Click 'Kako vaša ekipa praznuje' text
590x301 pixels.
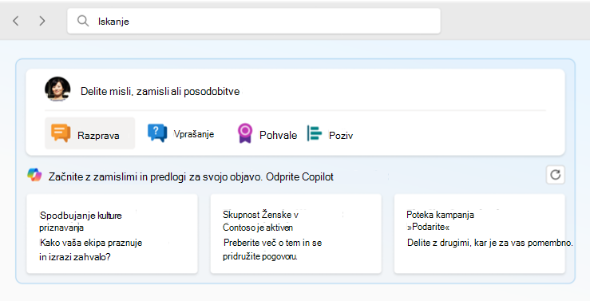click(91, 243)
